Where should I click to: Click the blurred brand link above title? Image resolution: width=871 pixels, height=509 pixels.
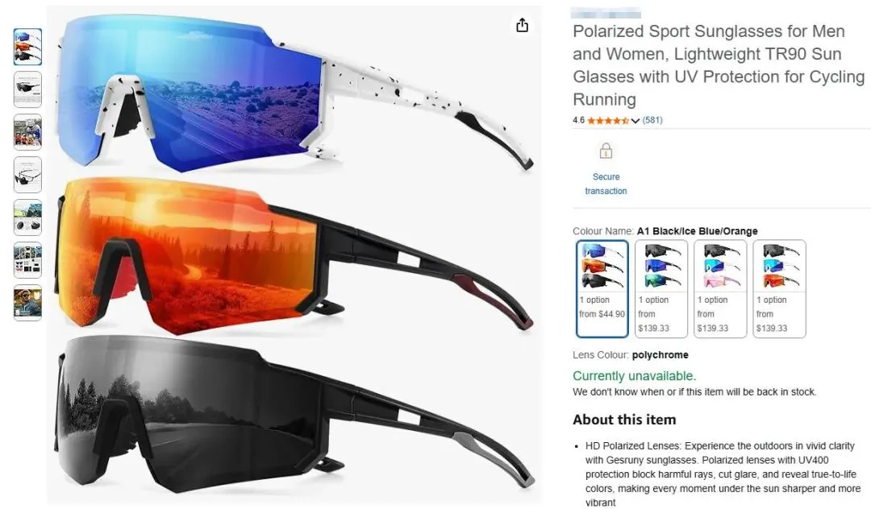coord(606,14)
